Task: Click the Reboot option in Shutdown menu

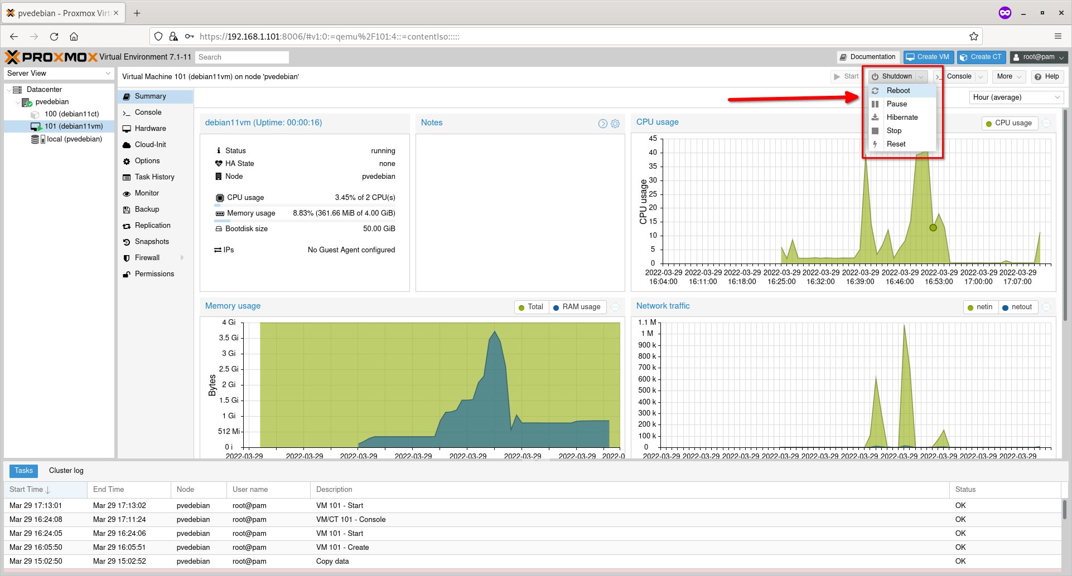Action: point(902,90)
